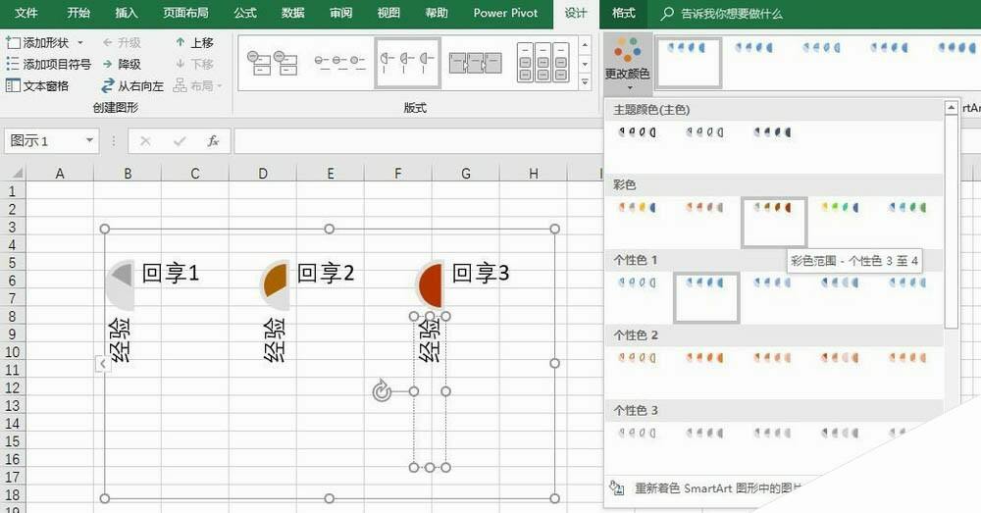Click the 上移 move up arrow

[x=181, y=43]
